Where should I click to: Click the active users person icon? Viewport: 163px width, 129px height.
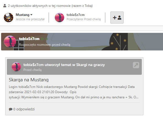coord(5,6)
